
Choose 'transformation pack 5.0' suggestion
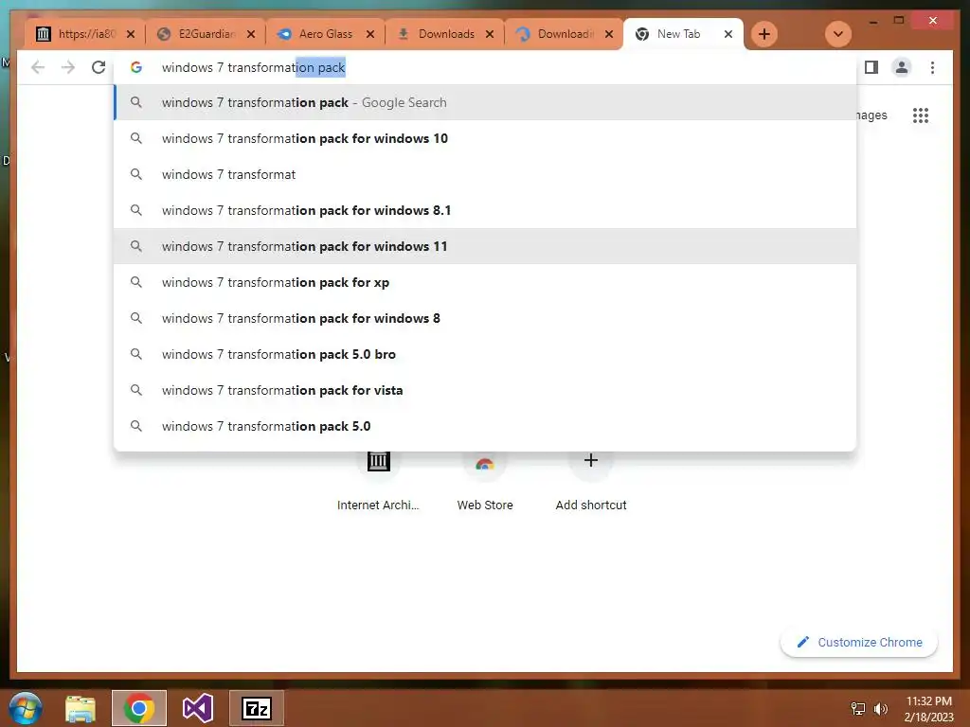pyautogui.click(x=485, y=426)
